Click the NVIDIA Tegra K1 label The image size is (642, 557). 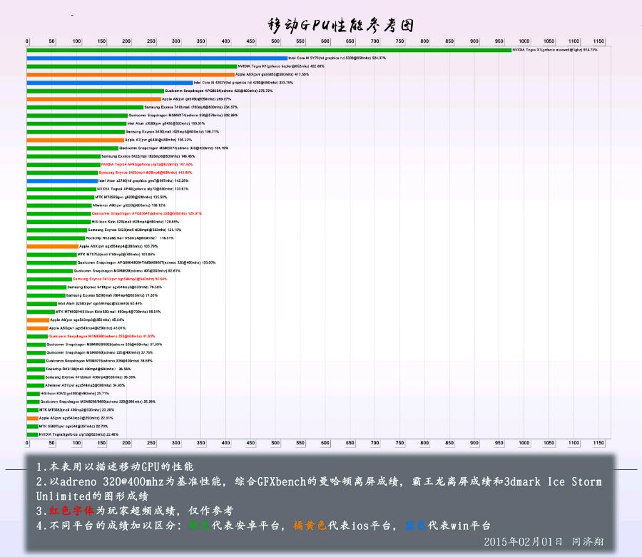click(281, 66)
